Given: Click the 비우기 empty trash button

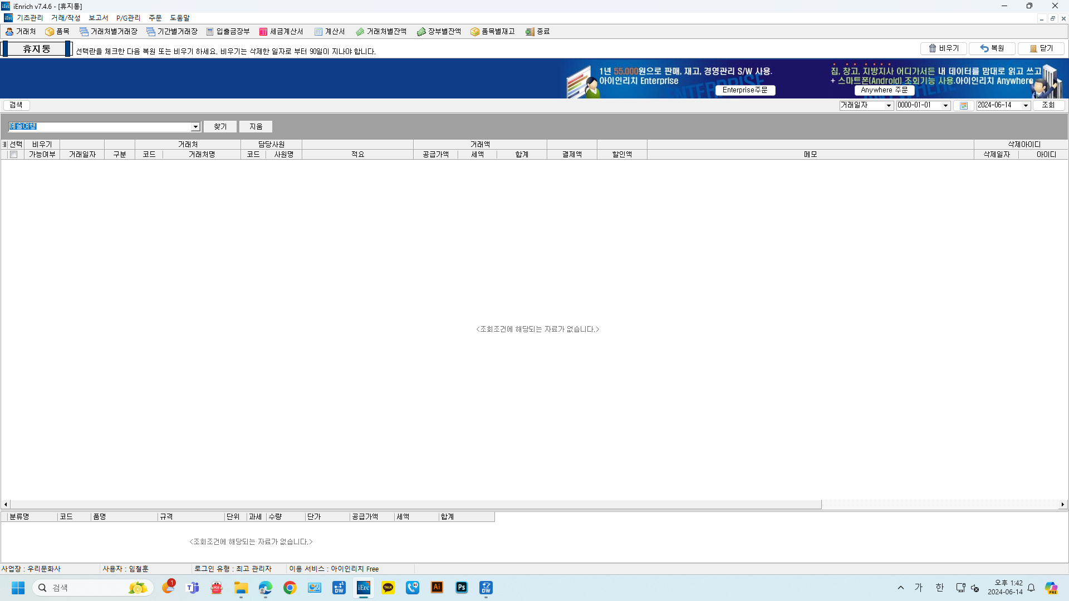Looking at the screenshot, I should point(943,48).
